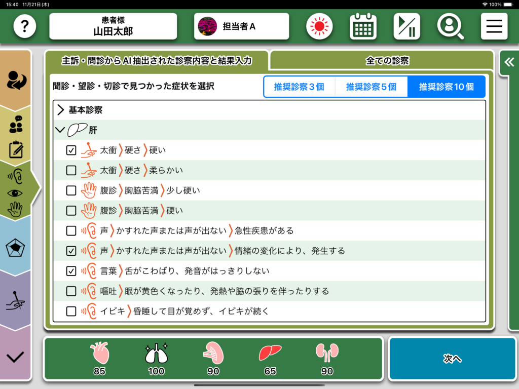Tap the patient name 山田太郎 field

113,26
